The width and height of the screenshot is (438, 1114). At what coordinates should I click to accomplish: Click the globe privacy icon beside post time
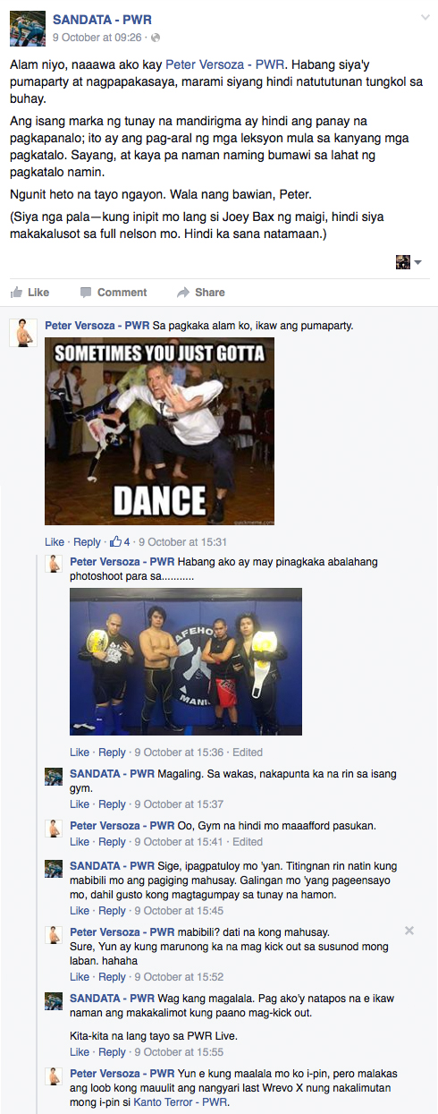156,38
